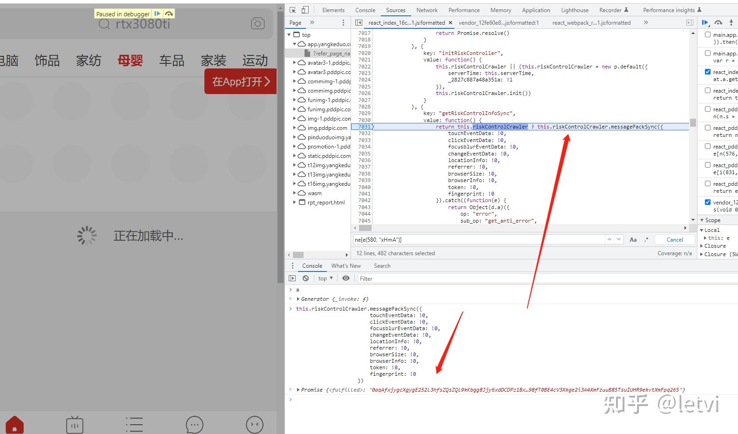The height and width of the screenshot is (434, 738).
Task: Switch drawer to Search tab
Action: click(382, 266)
